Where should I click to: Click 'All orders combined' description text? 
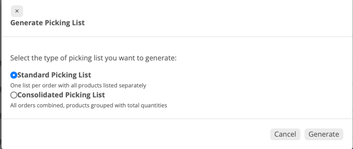point(89,105)
